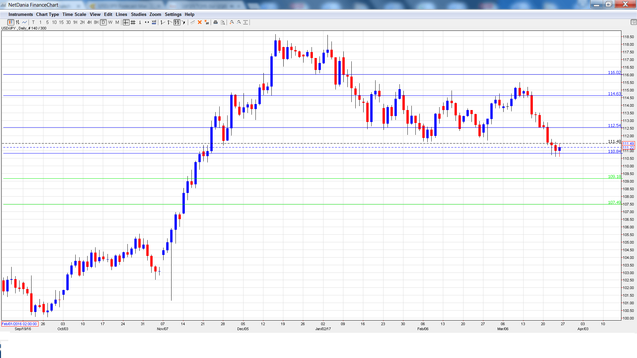The width and height of the screenshot is (637, 358).
Task: Zoom in with the plus magnifier
Action: tap(232, 22)
